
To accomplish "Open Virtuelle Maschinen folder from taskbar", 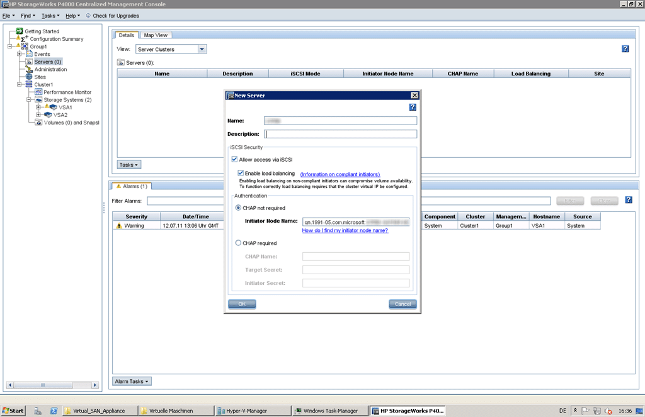I will pos(176,411).
